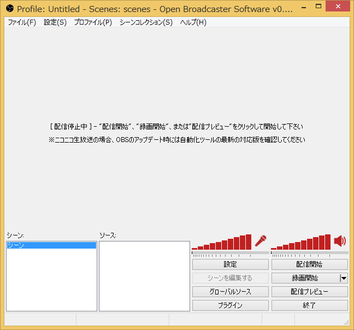Click inside the empty ソース list box

[144, 276]
